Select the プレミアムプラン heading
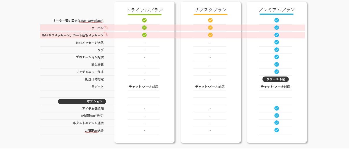This screenshot has height=149, width=349. (x=277, y=10)
